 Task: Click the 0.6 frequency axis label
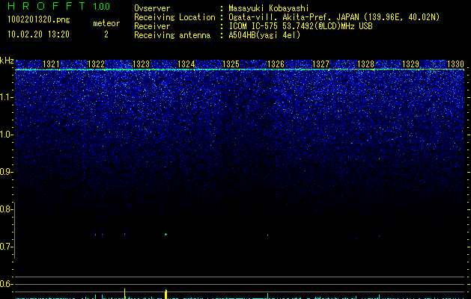pyautogui.click(x=6, y=284)
